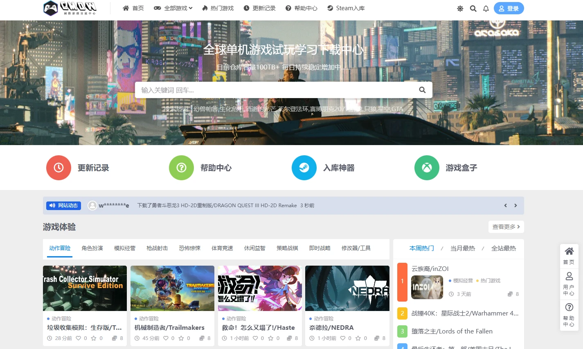583x349 pixels.
Task: Open 战锤40K：星际战士2 ranking entry
Action: (465, 313)
